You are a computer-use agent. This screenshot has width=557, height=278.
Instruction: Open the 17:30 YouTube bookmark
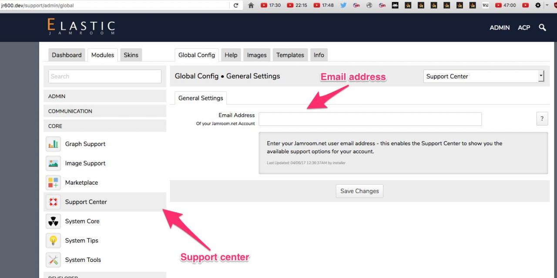[x=271, y=5]
